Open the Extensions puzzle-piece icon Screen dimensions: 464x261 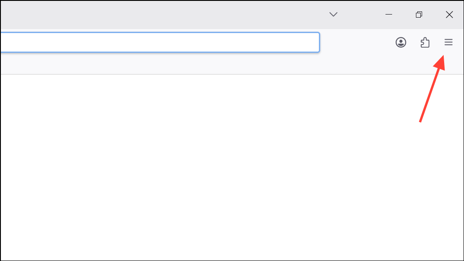425,42
